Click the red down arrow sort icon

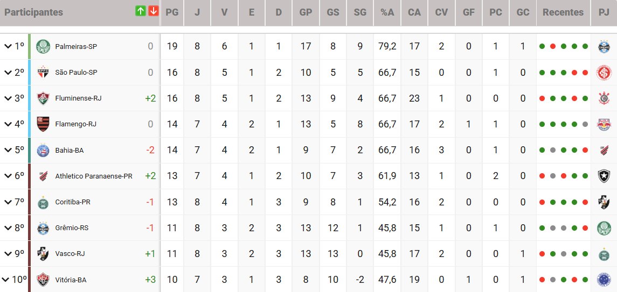coord(153,11)
